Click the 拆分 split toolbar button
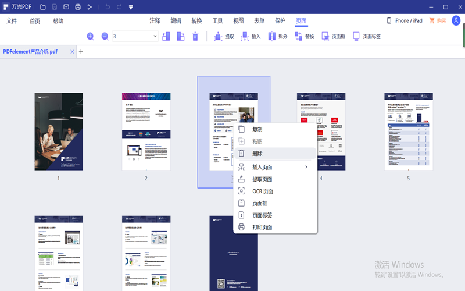465x291 pixels. (x=277, y=36)
